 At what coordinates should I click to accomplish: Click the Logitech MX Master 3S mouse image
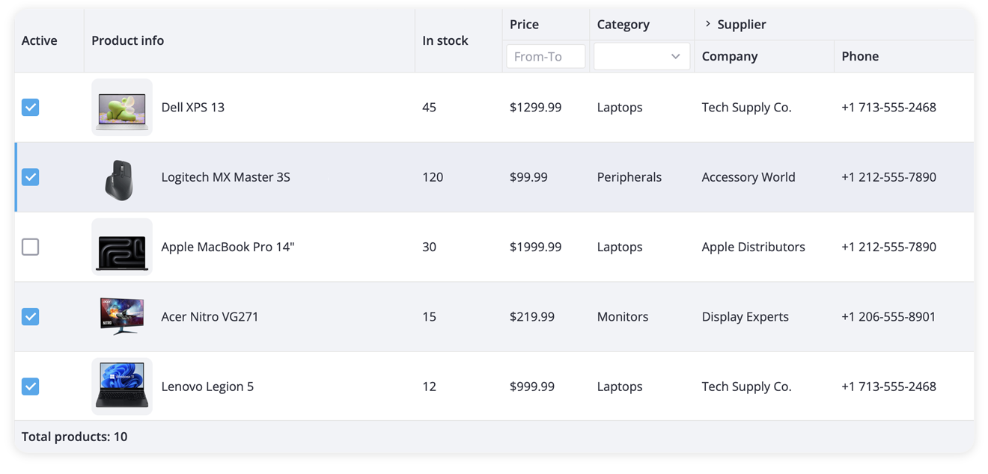(121, 177)
